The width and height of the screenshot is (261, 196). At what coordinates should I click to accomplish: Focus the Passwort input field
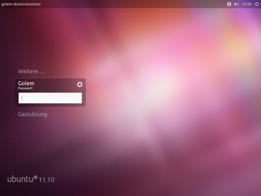coord(50,98)
